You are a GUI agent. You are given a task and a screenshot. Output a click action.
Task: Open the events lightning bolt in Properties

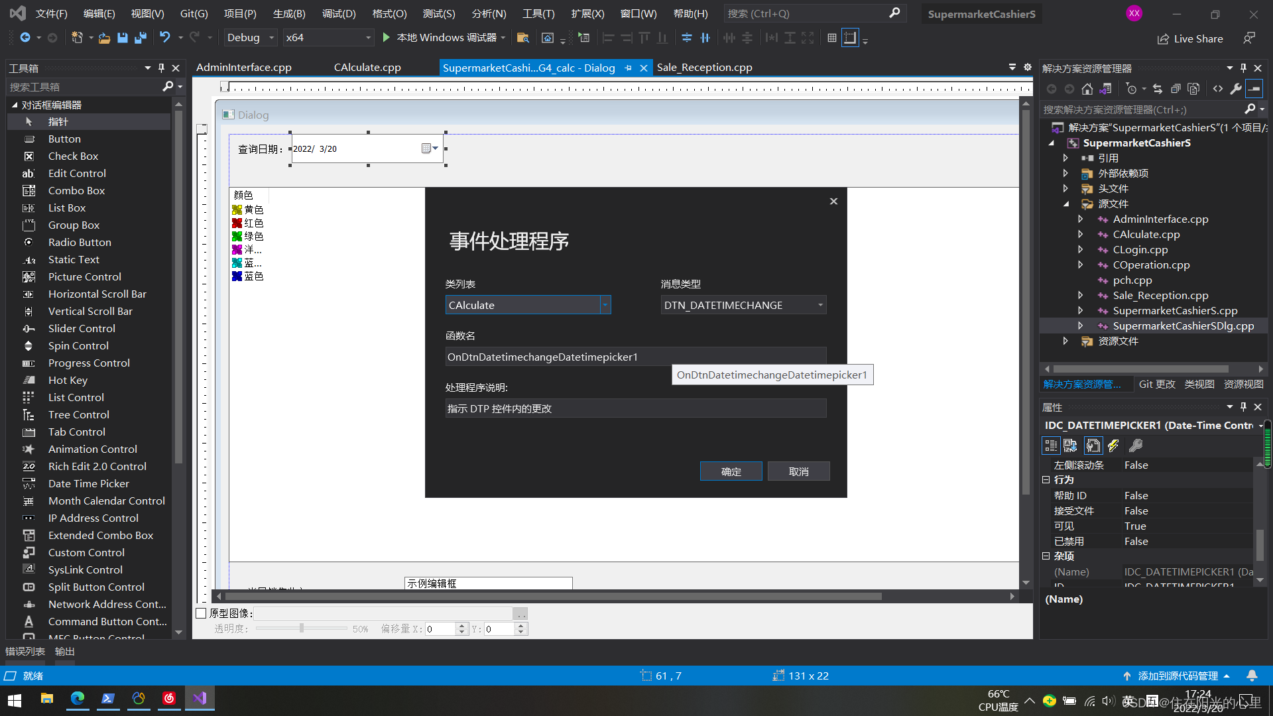1113,446
